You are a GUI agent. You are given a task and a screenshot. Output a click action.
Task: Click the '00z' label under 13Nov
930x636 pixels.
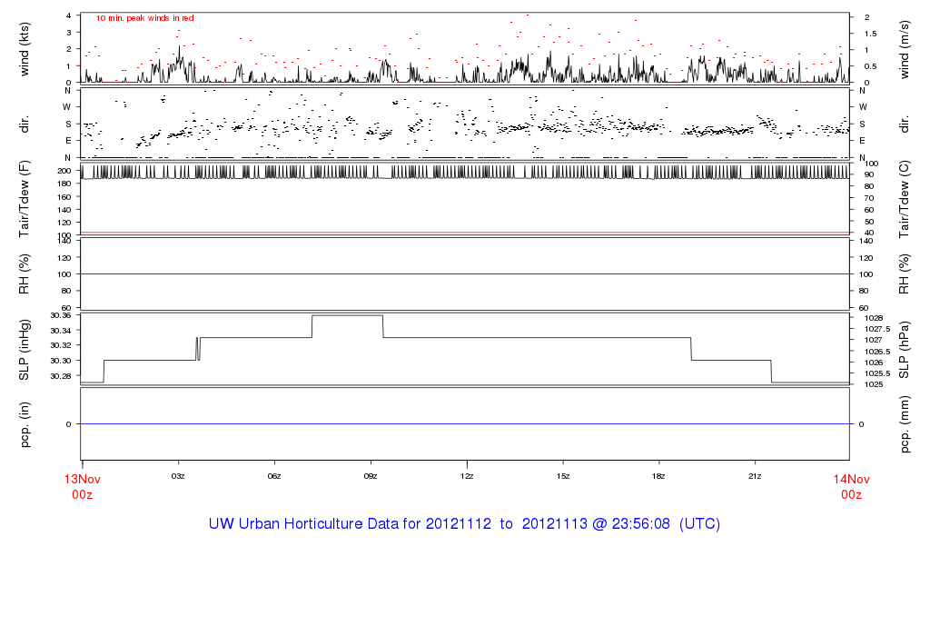click(x=83, y=495)
